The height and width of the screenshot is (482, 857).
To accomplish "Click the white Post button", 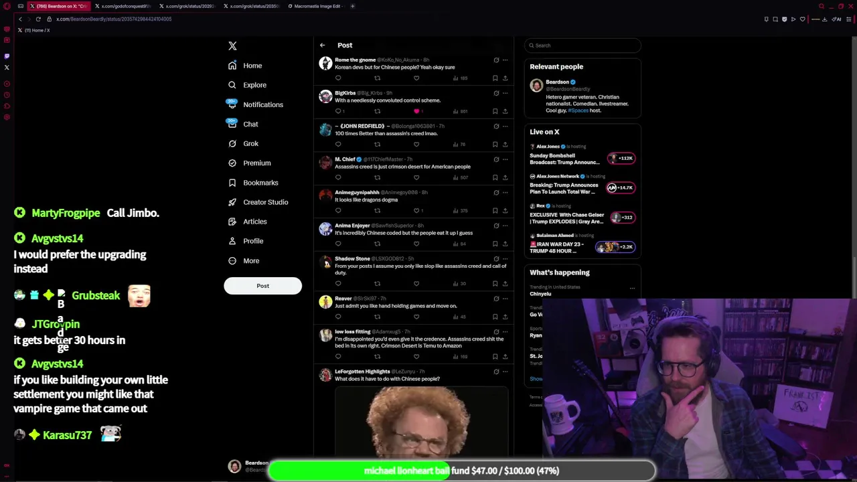I will pyautogui.click(x=262, y=286).
